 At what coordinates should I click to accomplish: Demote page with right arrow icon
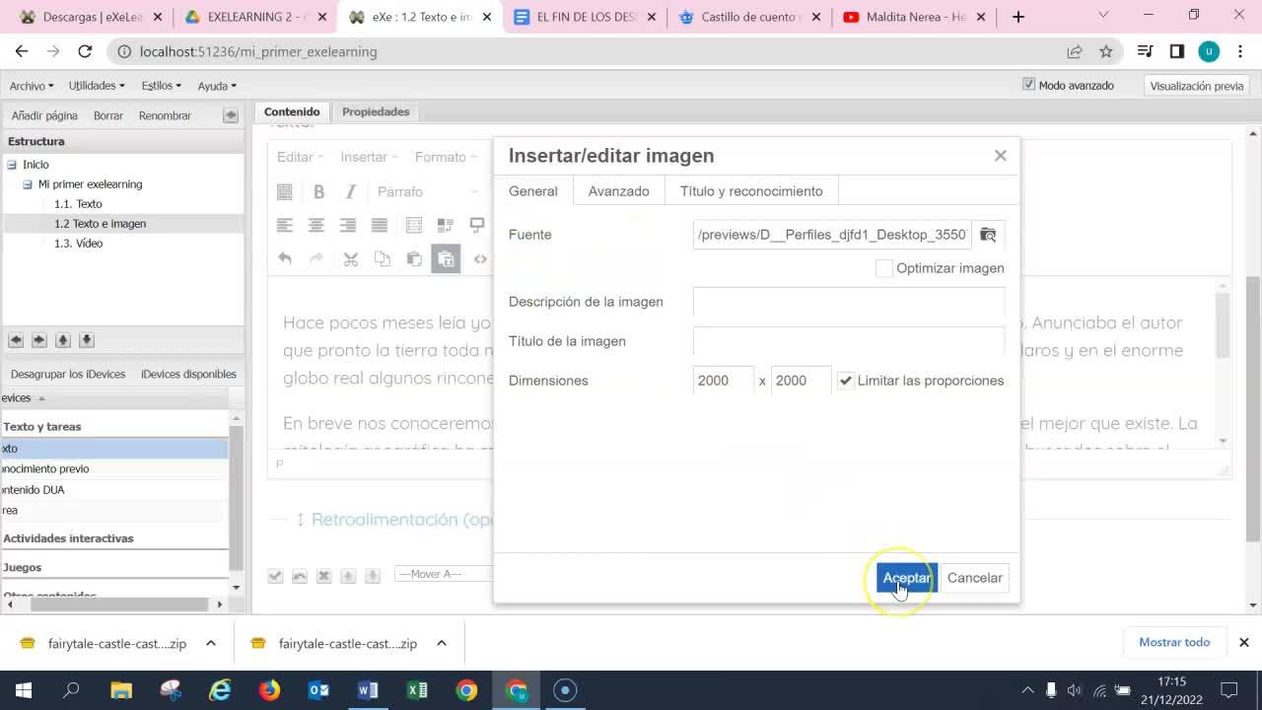pyautogui.click(x=39, y=340)
